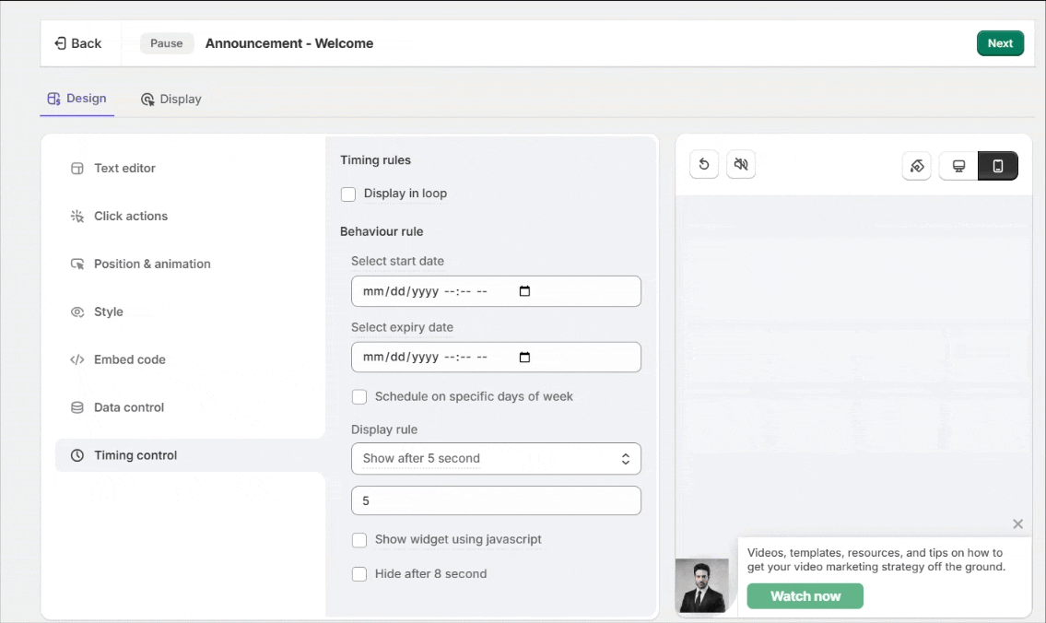Tick the Hide after 8 second checkbox
This screenshot has height=623, width=1046.
pos(359,574)
